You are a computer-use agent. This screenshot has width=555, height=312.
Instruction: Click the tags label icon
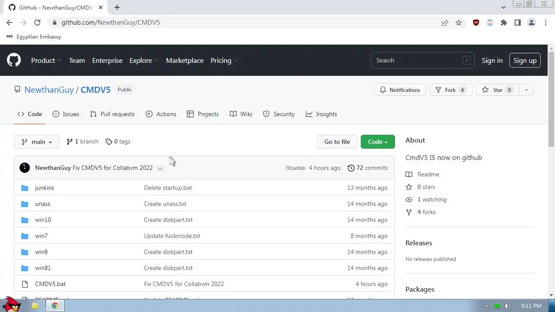[109, 142]
